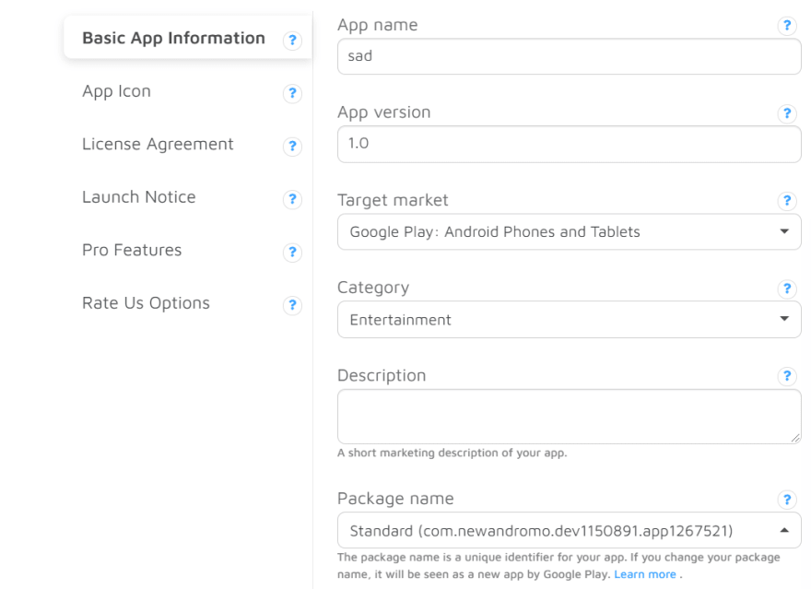Click help icon above App name field
Screen dimensions: 811x589
click(x=787, y=25)
